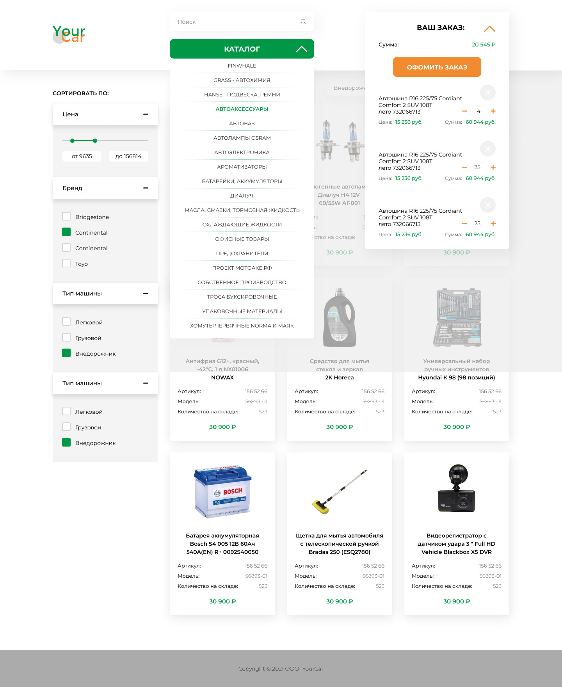
Task: Increase quantity of the third cart item
Action: [493, 224]
